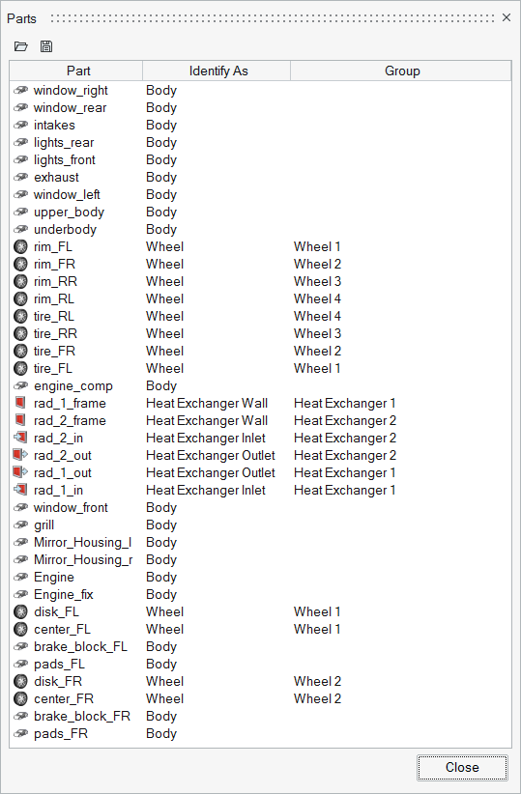Click the inlet icon next to rad_2_in
The width and height of the screenshot is (521, 794).
point(20,438)
